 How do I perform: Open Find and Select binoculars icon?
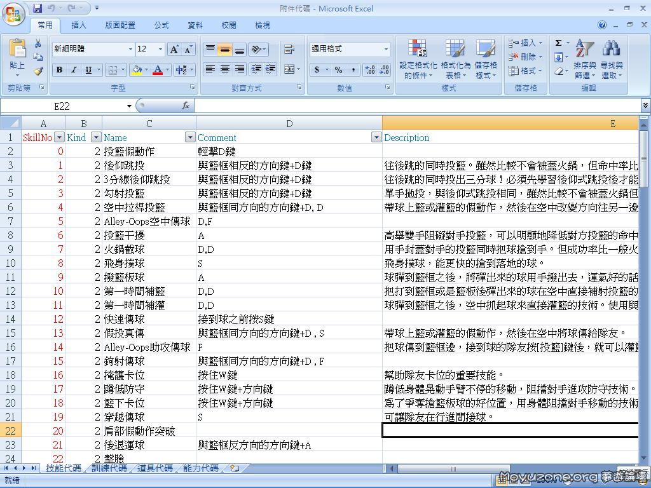point(611,60)
